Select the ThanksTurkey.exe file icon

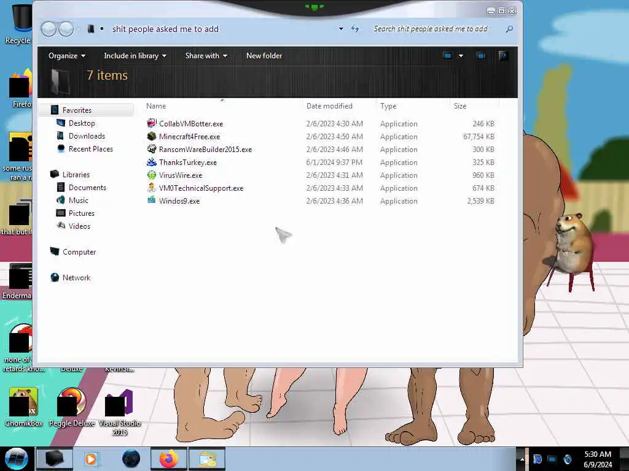(151, 162)
